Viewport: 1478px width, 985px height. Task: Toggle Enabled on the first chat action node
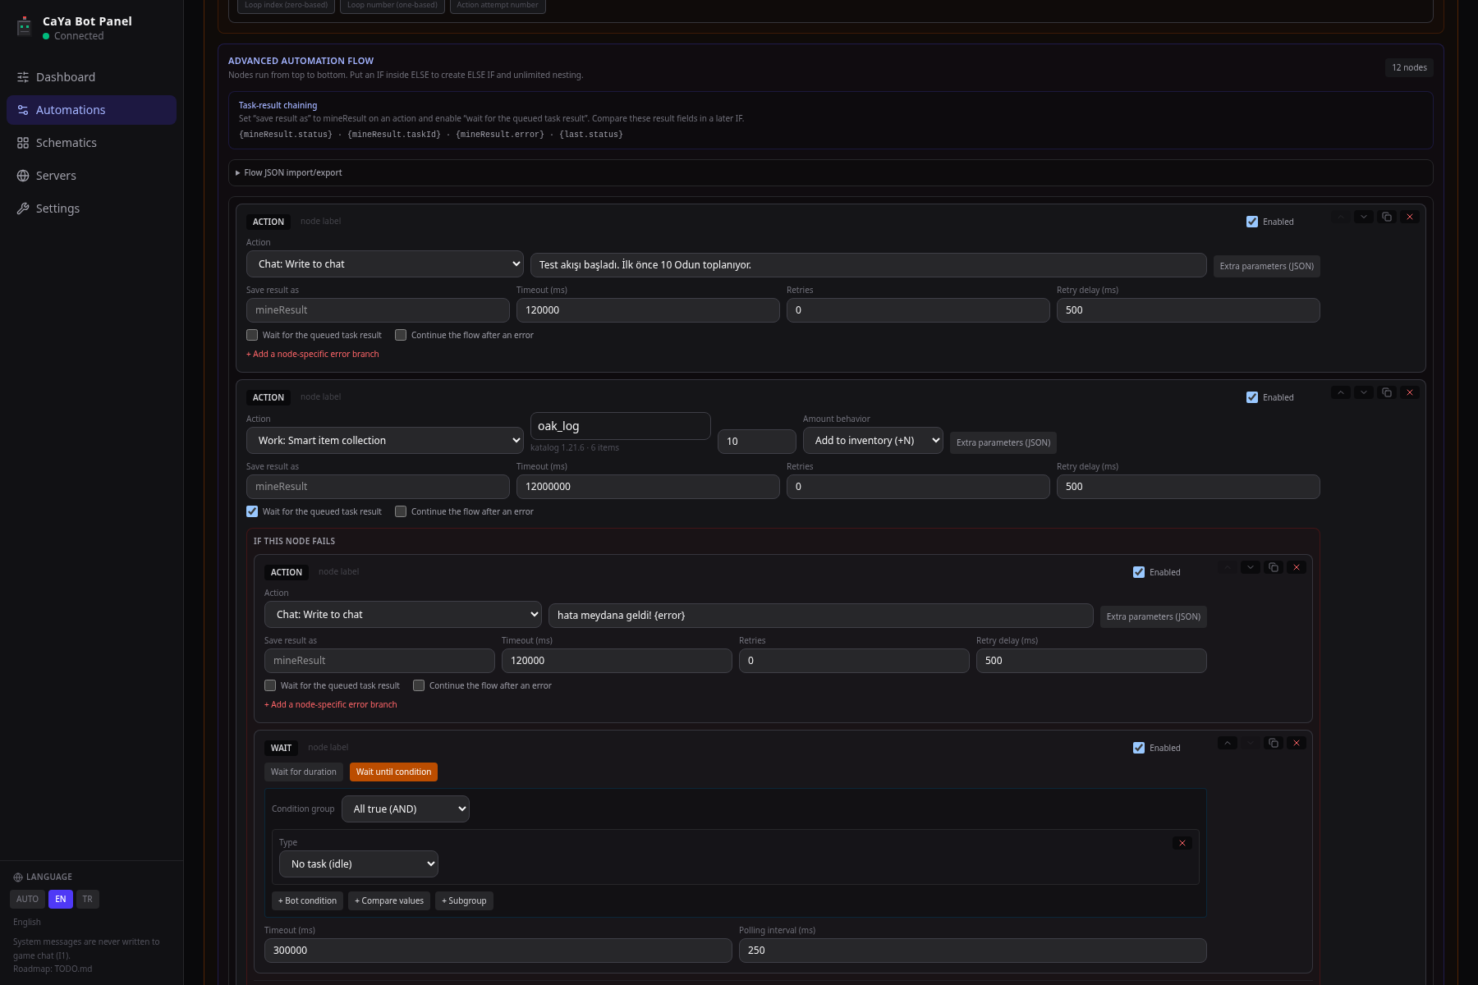click(x=1252, y=222)
